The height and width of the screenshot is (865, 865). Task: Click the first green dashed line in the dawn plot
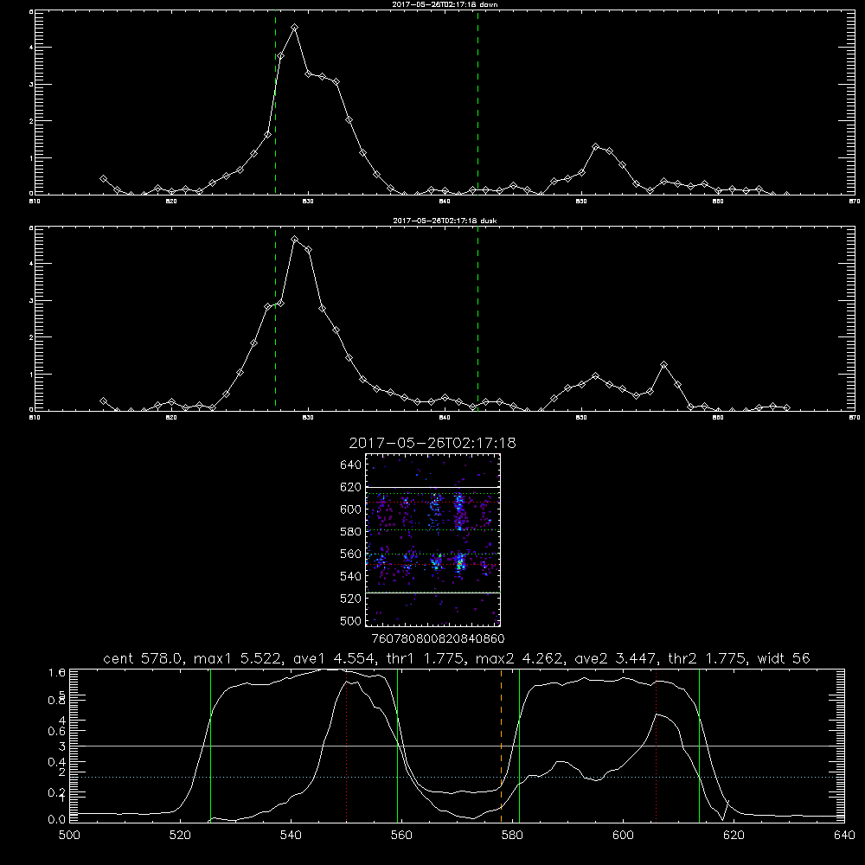(275, 102)
